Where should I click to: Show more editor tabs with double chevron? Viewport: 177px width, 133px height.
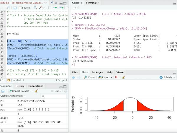click(56, 3)
